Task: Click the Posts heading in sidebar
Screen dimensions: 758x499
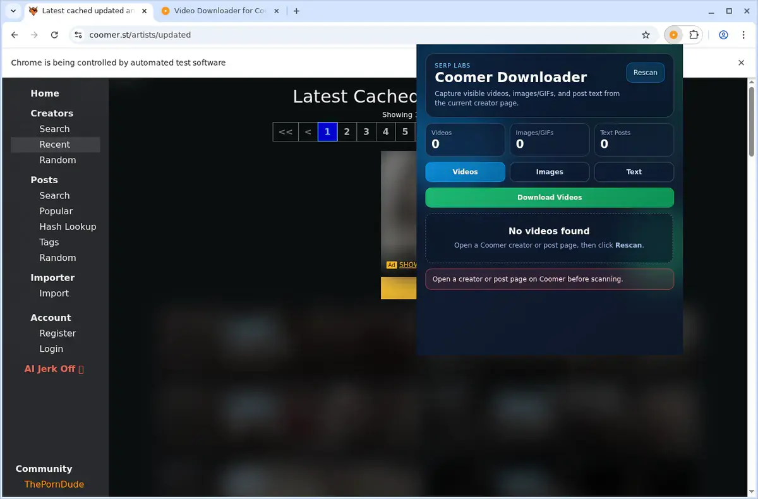Action: (44, 180)
